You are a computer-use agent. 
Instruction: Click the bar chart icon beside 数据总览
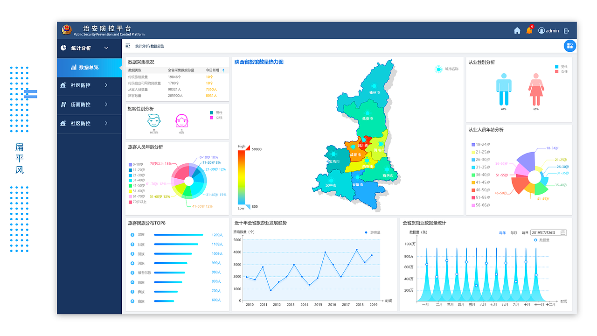pos(74,68)
